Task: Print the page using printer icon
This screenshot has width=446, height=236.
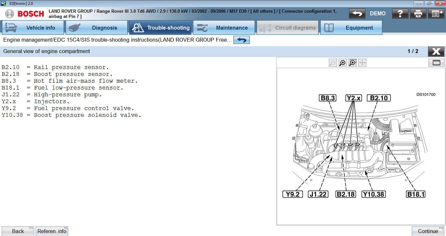Action: point(418,14)
